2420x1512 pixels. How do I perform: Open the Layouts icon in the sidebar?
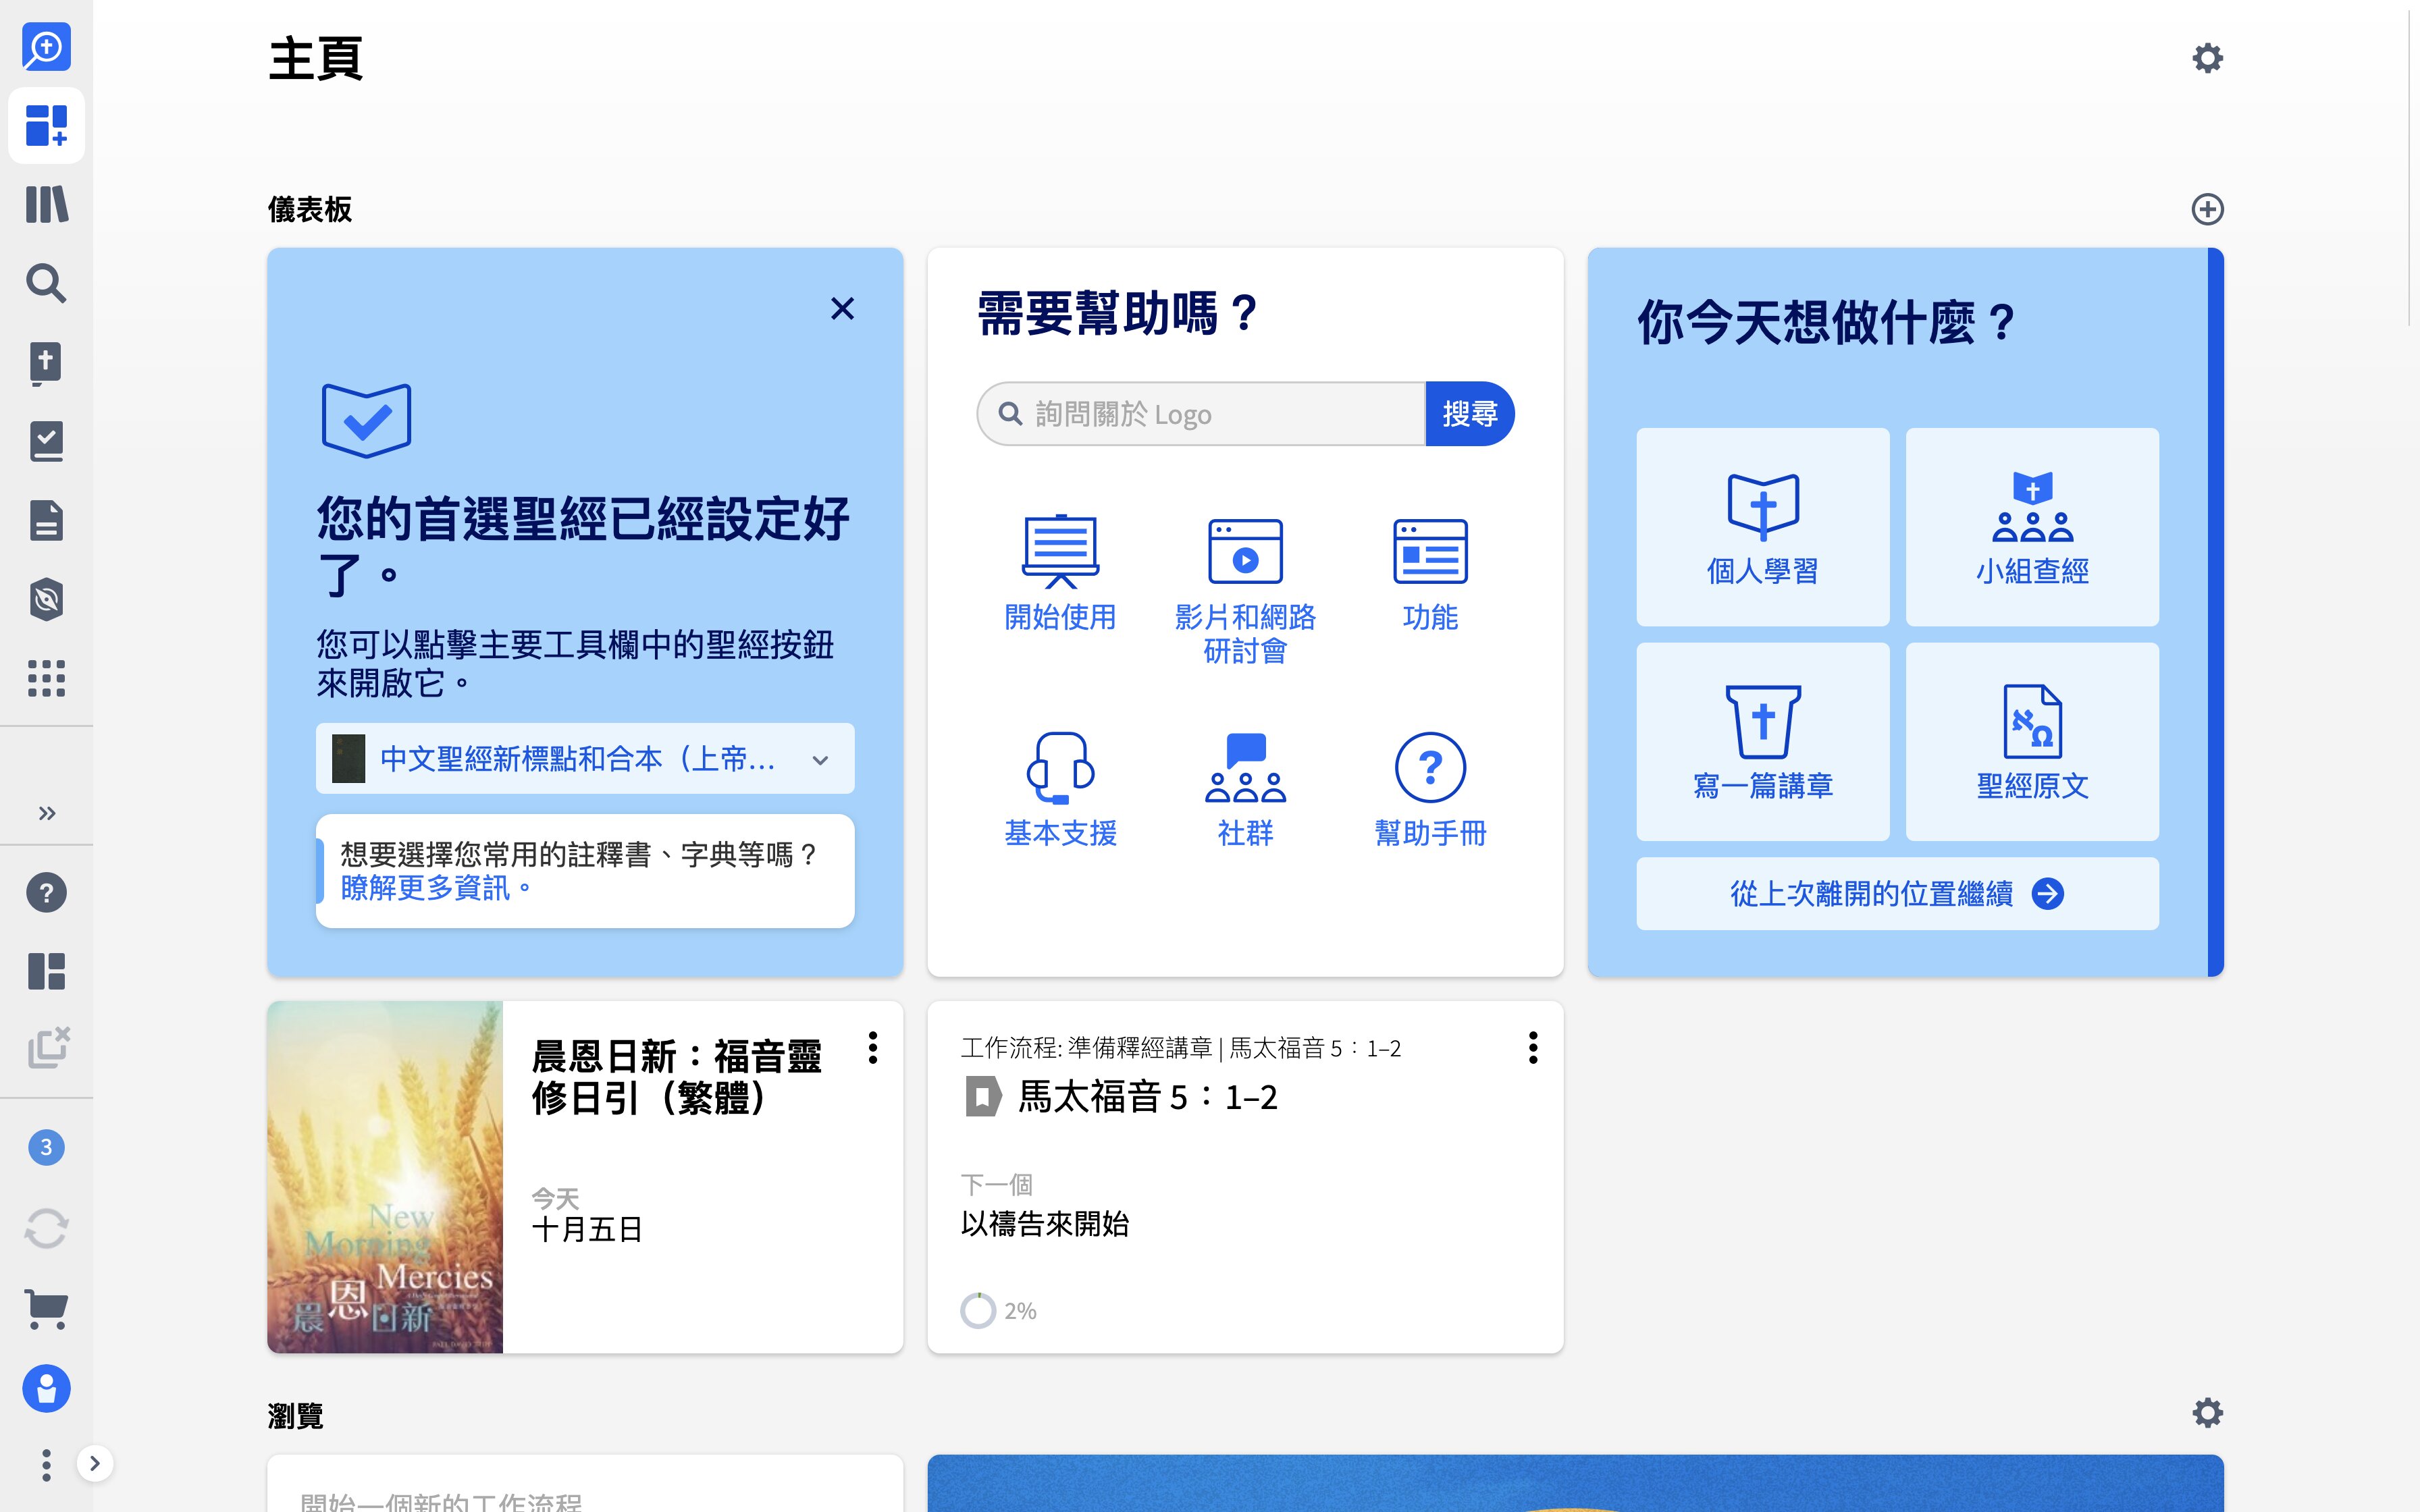coord(46,971)
